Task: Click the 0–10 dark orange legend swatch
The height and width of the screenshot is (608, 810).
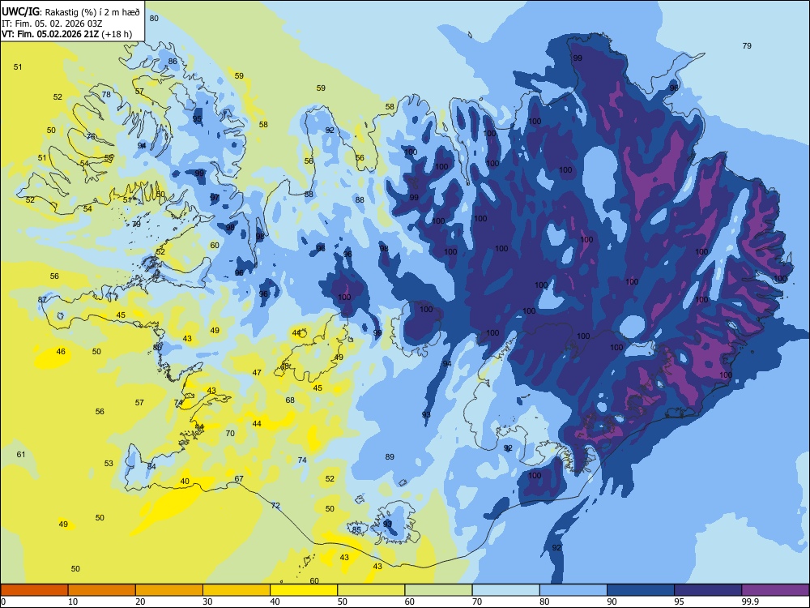Action: click(34, 590)
